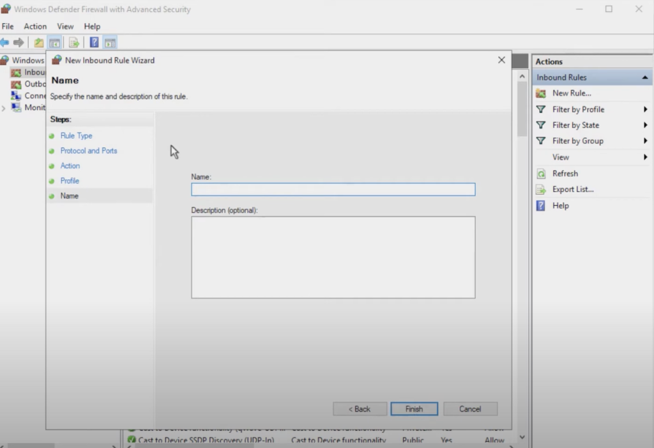Click the Back arrow toolbar icon
This screenshot has width=654, height=448.
[x=4, y=42]
